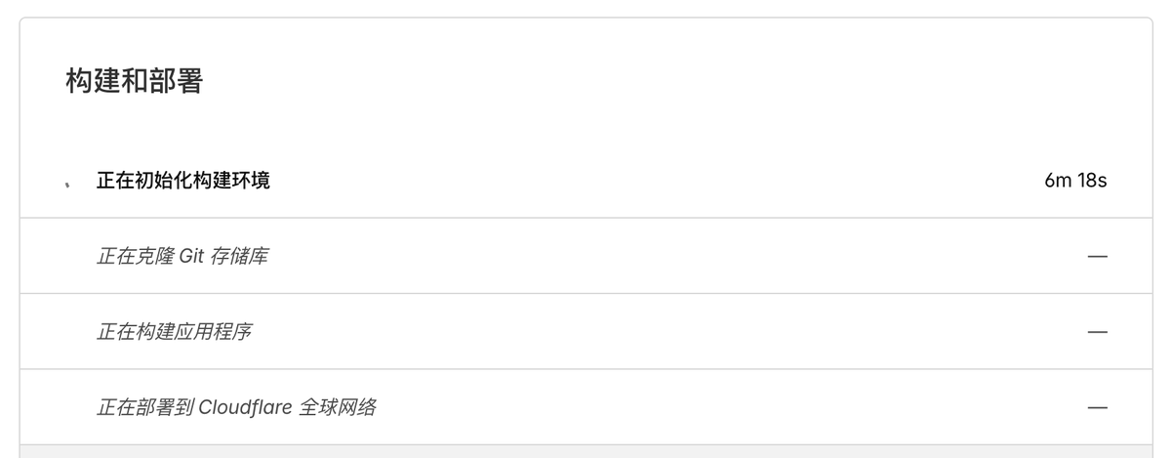Click the 6m 18s elapsed time
Viewport: 1171px width, 458px height.
pos(1075,181)
